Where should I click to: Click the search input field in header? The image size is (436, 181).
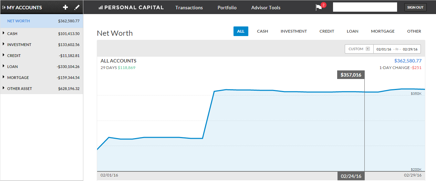[x=365, y=7]
